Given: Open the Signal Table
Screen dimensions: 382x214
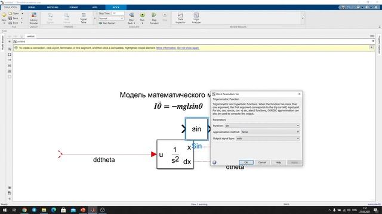Looking at the screenshot, I should (x=84, y=18).
